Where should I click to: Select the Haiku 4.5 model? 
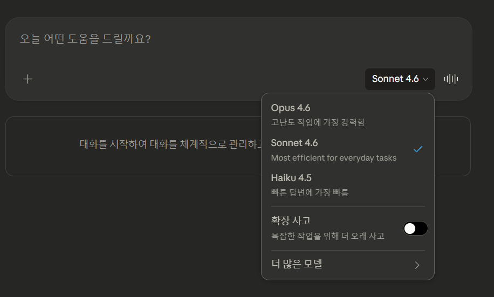pyautogui.click(x=291, y=178)
